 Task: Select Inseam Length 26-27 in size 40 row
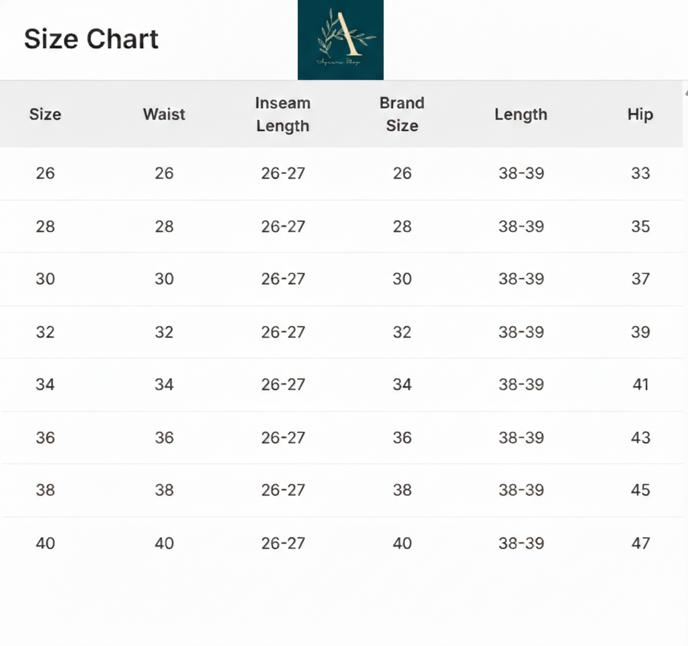coord(283,543)
